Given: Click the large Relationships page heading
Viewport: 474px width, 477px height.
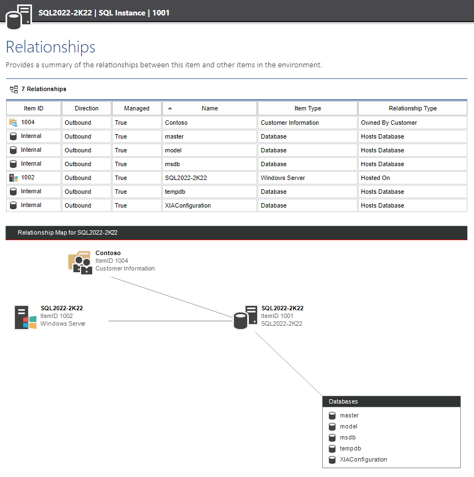Looking at the screenshot, I should pos(50,47).
